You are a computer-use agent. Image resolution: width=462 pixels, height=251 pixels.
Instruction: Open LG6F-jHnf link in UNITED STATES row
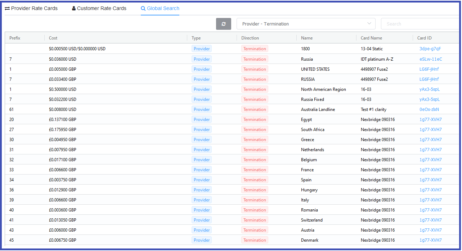[x=429, y=69]
